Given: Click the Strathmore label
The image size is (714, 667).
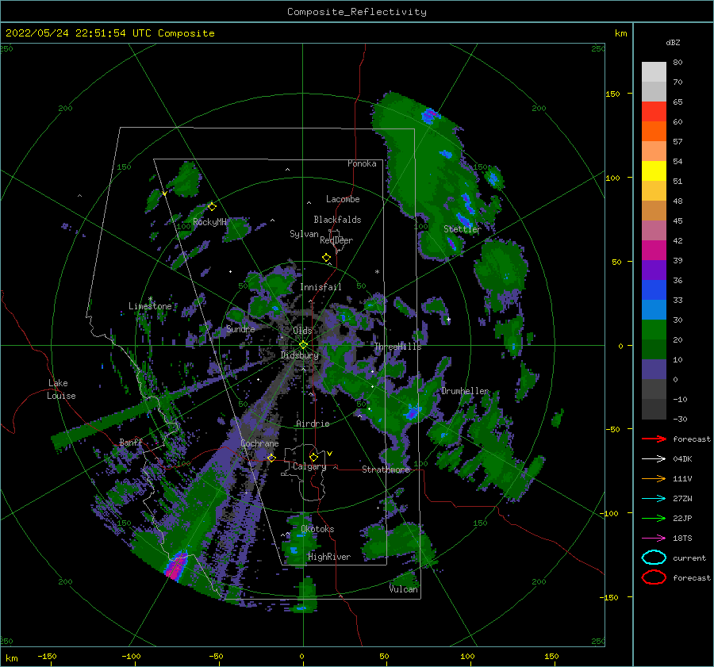Looking at the screenshot, I should click(386, 470).
